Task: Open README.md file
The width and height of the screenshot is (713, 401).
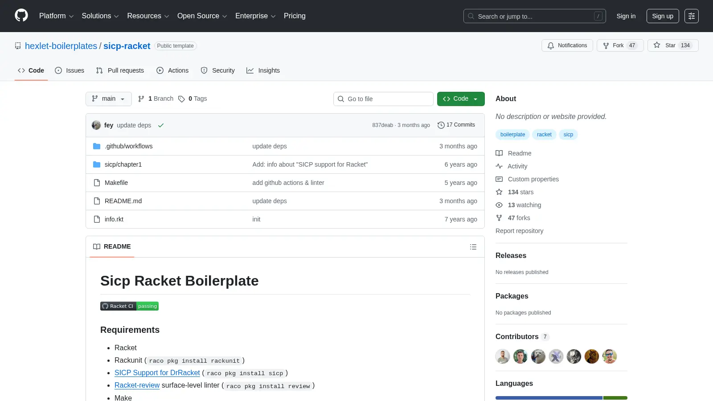Action: coord(123,201)
